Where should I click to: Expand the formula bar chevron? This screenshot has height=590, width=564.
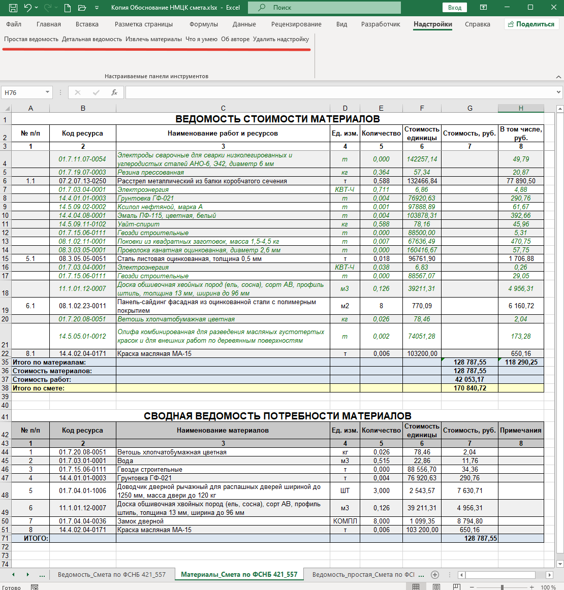click(558, 92)
